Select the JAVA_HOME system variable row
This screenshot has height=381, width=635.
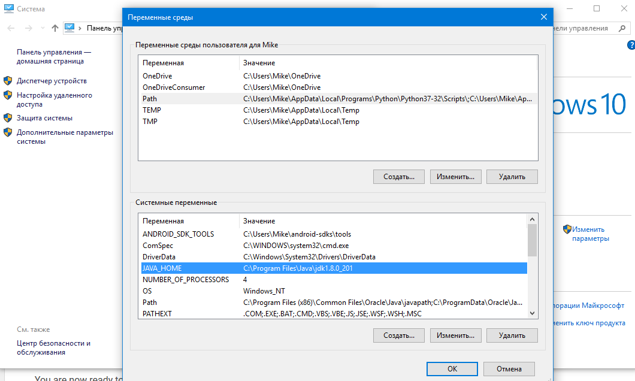click(334, 268)
